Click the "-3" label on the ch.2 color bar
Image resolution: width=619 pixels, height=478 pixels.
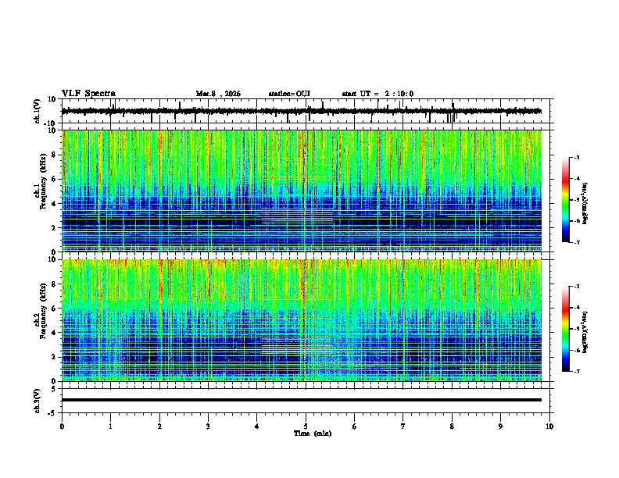point(576,287)
